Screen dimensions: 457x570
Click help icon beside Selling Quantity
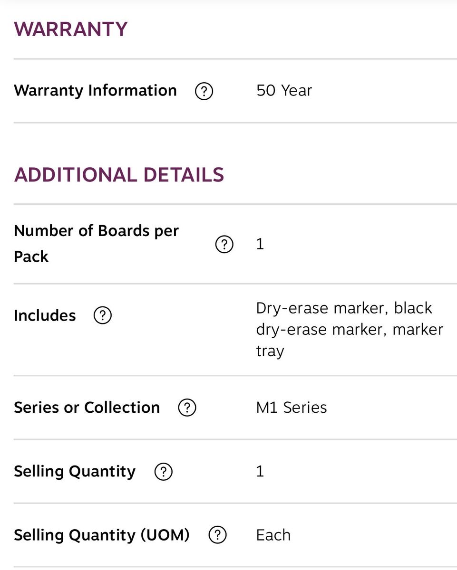163,472
